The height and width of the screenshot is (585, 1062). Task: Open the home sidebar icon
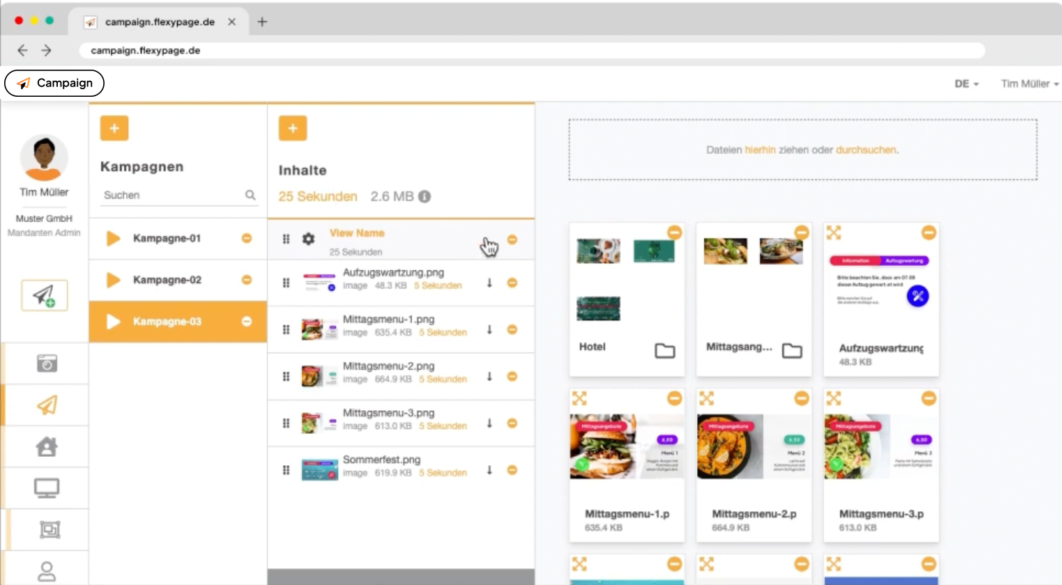coord(47,446)
